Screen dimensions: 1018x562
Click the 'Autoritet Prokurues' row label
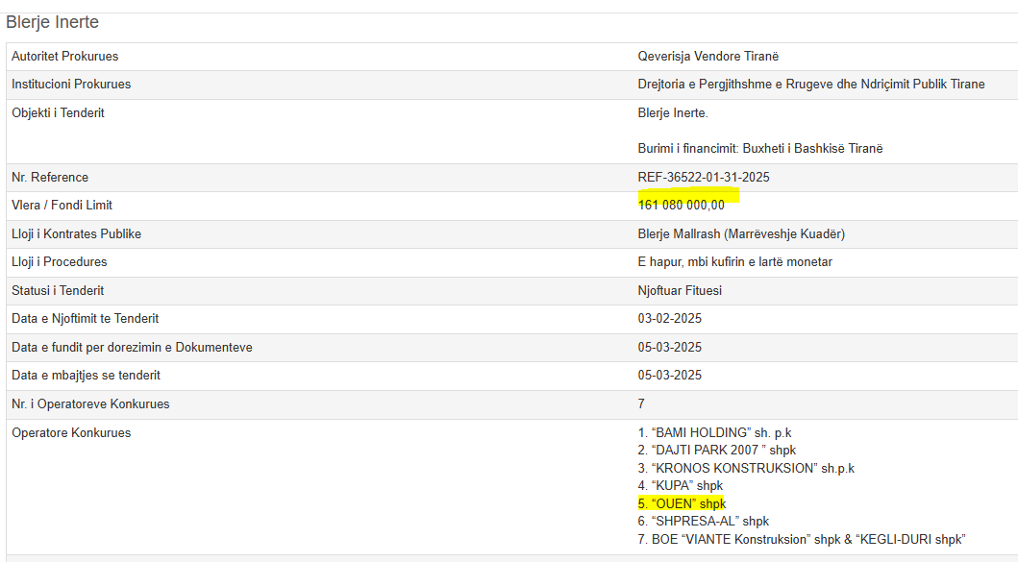point(64,57)
